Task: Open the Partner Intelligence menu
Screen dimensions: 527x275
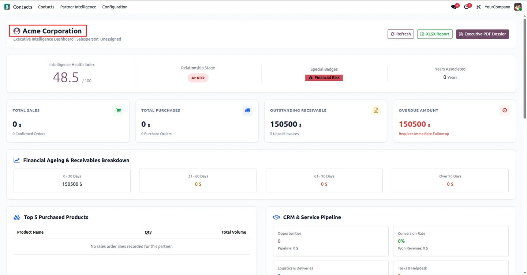Action: pos(78,7)
